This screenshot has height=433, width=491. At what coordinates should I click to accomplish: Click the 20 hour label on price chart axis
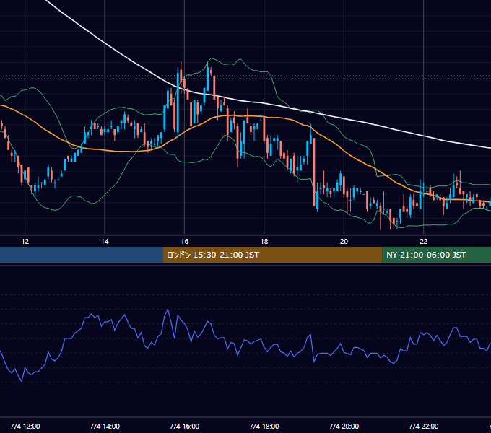[344, 242]
